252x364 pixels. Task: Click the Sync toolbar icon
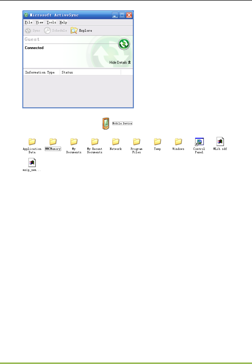coord(28,31)
